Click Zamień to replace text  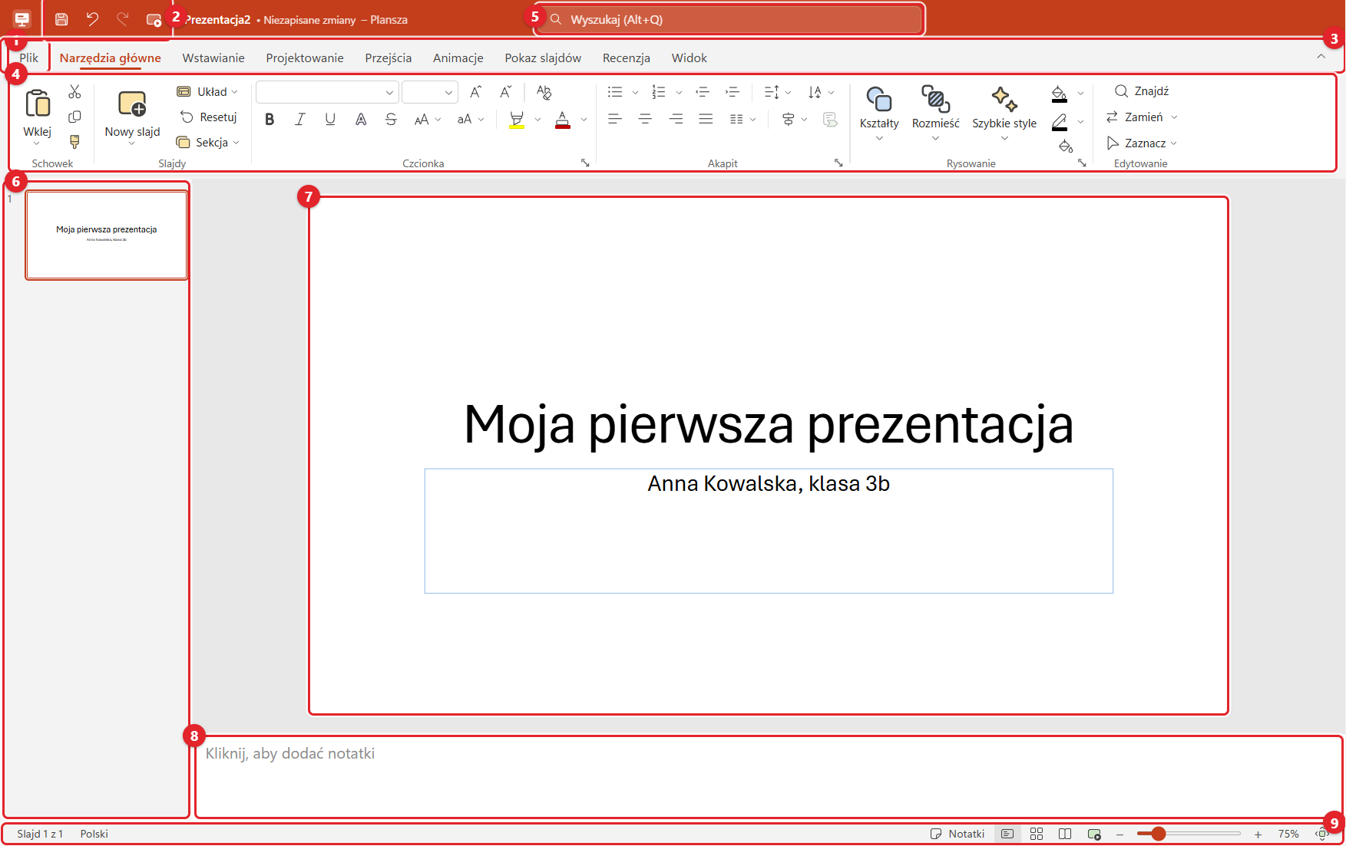[1136, 117]
